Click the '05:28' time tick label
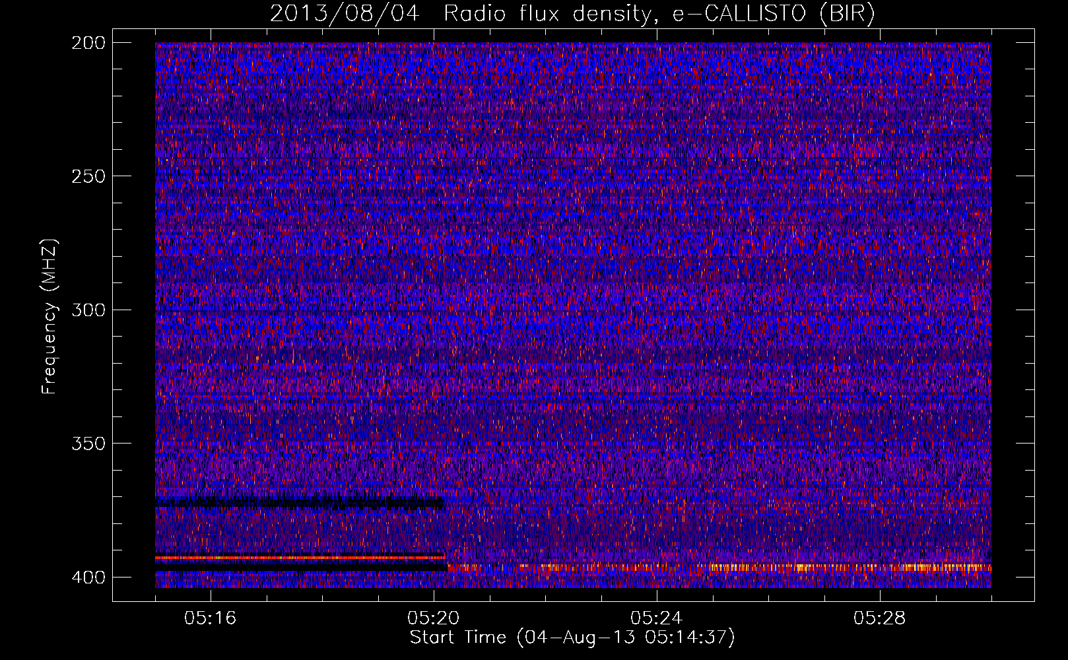Viewport: 1068px width, 660px height. (x=880, y=618)
